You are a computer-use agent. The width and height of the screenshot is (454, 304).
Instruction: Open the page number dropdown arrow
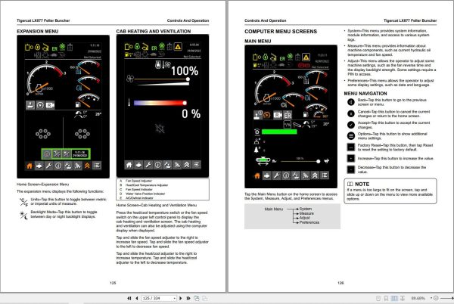(x=175, y=298)
